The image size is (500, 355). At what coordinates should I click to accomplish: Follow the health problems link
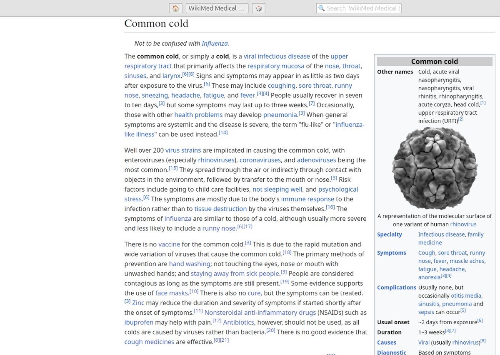pos(198,115)
